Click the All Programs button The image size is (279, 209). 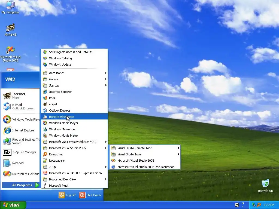tap(21, 185)
